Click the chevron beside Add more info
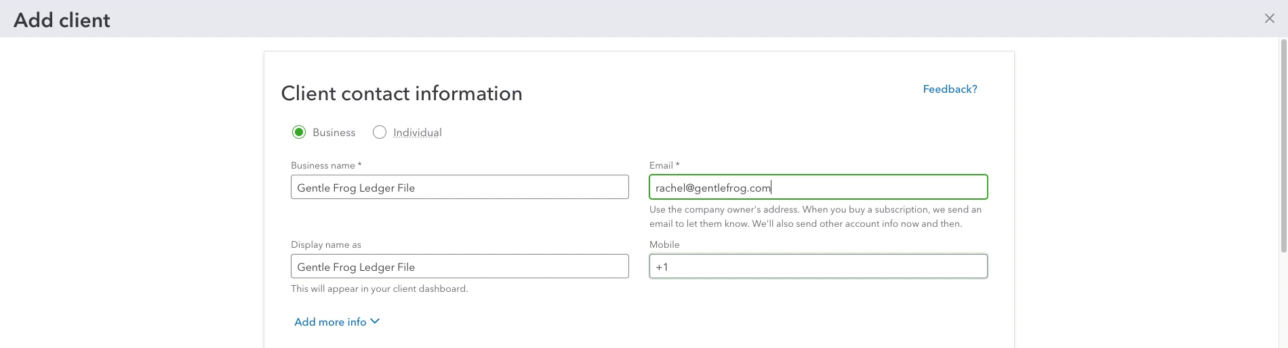This screenshot has height=348, width=1288. pos(375,322)
